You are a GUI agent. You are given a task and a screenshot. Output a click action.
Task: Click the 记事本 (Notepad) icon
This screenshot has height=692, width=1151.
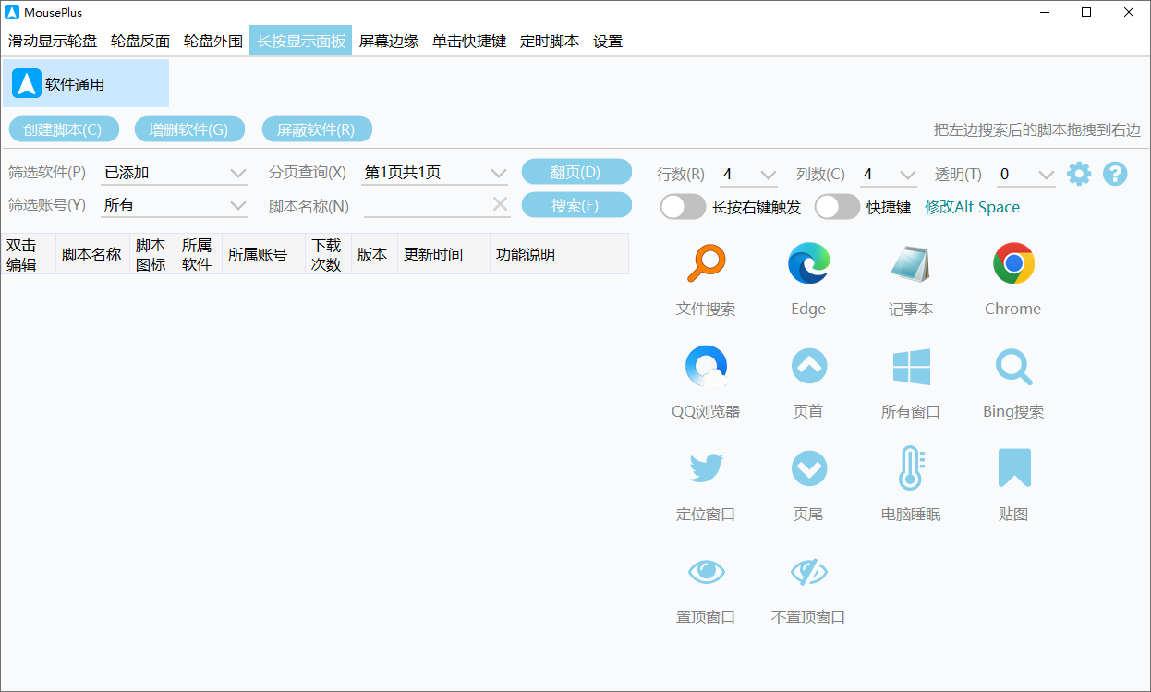[911, 262]
